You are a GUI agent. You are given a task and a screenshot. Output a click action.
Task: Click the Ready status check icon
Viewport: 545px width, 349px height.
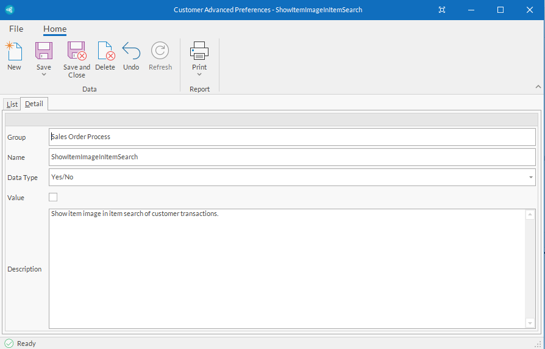pos(9,344)
